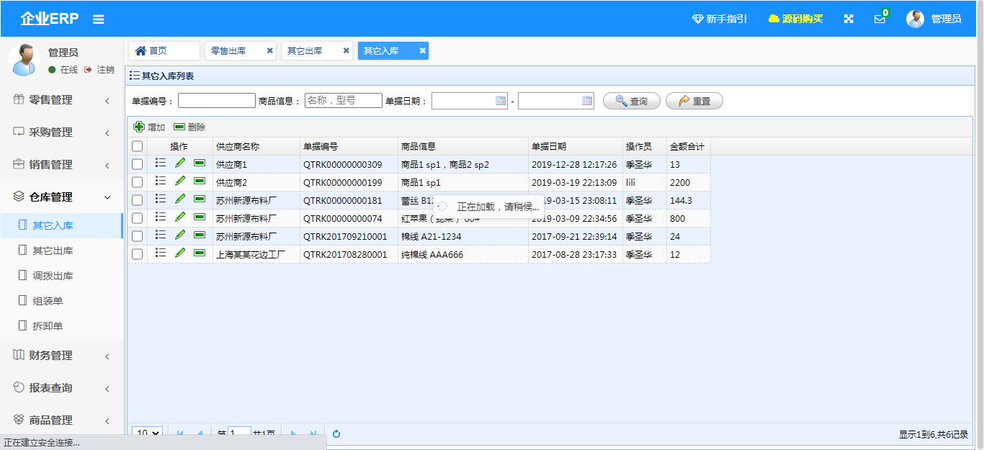Close the 其它出库 tab
The width and height of the screenshot is (984, 450).
pos(346,50)
